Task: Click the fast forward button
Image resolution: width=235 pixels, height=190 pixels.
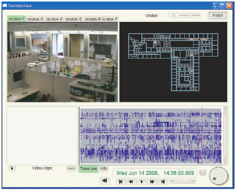Action: tap(152, 182)
